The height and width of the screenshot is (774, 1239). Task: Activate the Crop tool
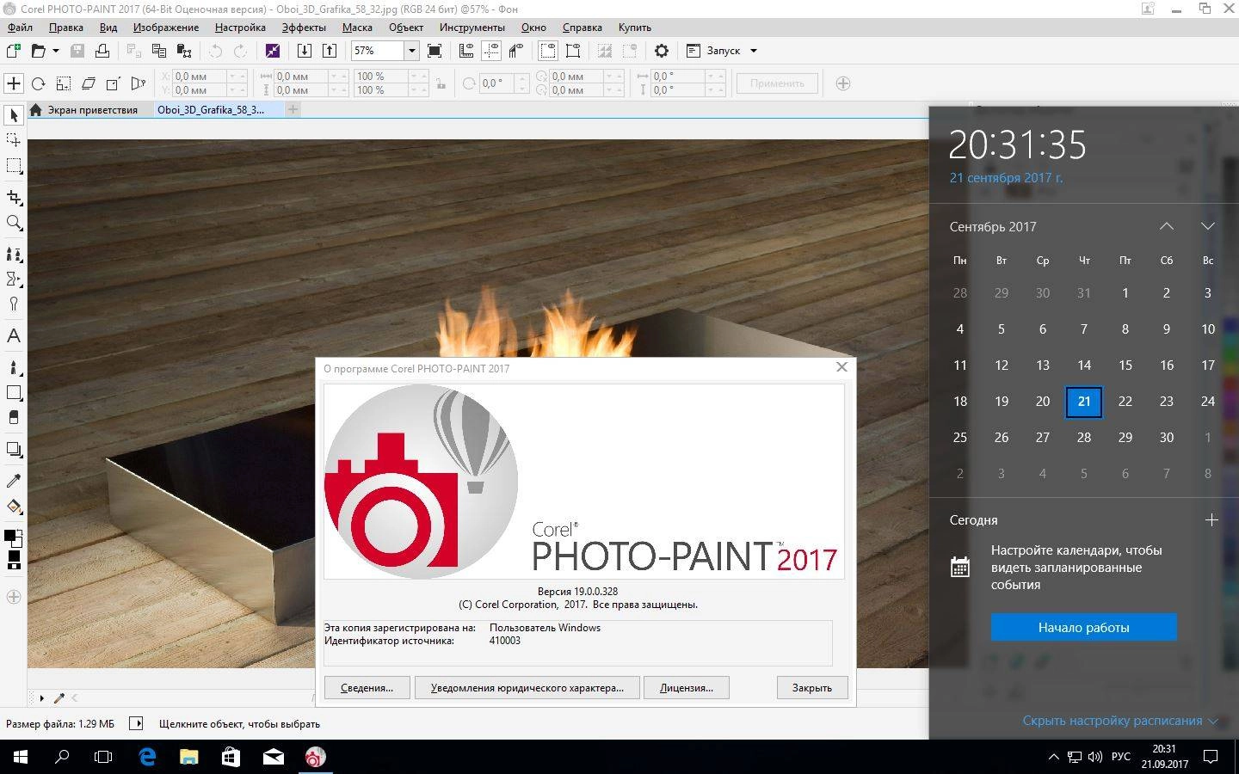(x=14, y=198)
